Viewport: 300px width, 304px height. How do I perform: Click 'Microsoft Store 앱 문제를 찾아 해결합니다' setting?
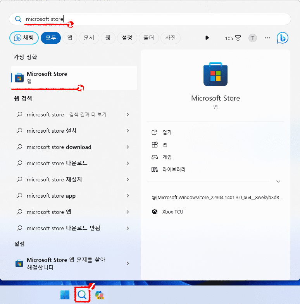click(x=74, y=263)
